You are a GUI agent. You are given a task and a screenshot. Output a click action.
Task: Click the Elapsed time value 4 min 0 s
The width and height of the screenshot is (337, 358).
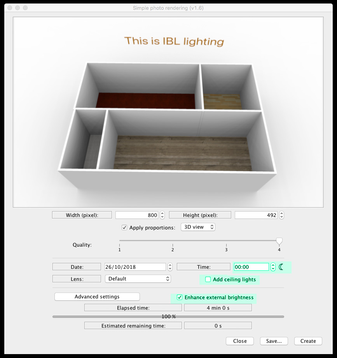click(218, 308)
